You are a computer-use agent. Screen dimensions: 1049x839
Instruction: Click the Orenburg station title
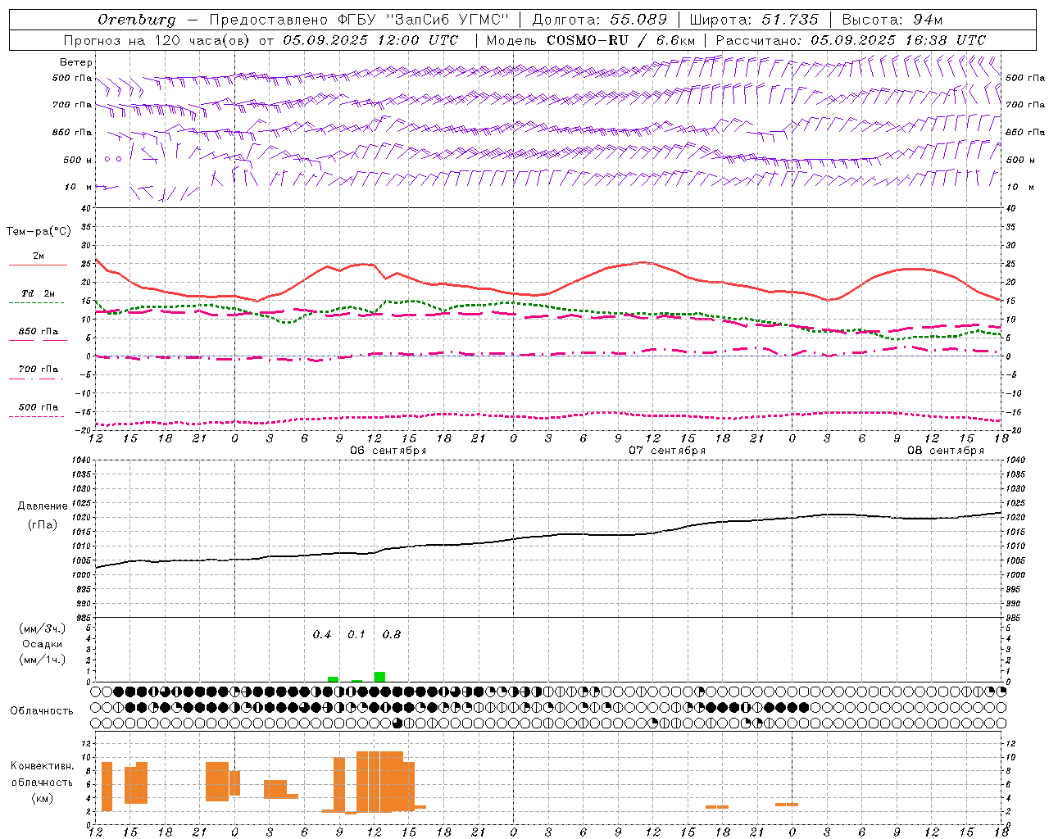click(x=136, y=20)
